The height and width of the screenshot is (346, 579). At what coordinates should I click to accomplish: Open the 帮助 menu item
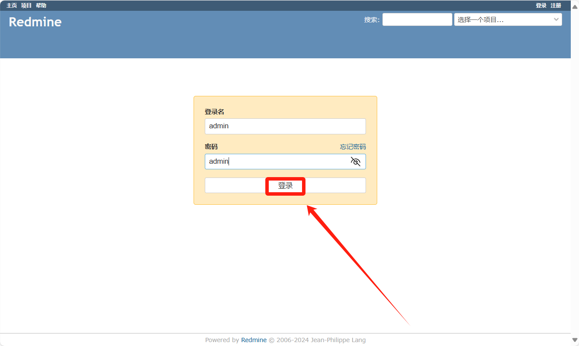[x=41, y=6]
